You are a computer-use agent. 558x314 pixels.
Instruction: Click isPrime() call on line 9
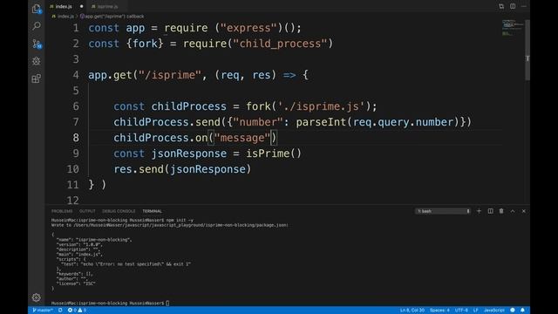[274, 154]
